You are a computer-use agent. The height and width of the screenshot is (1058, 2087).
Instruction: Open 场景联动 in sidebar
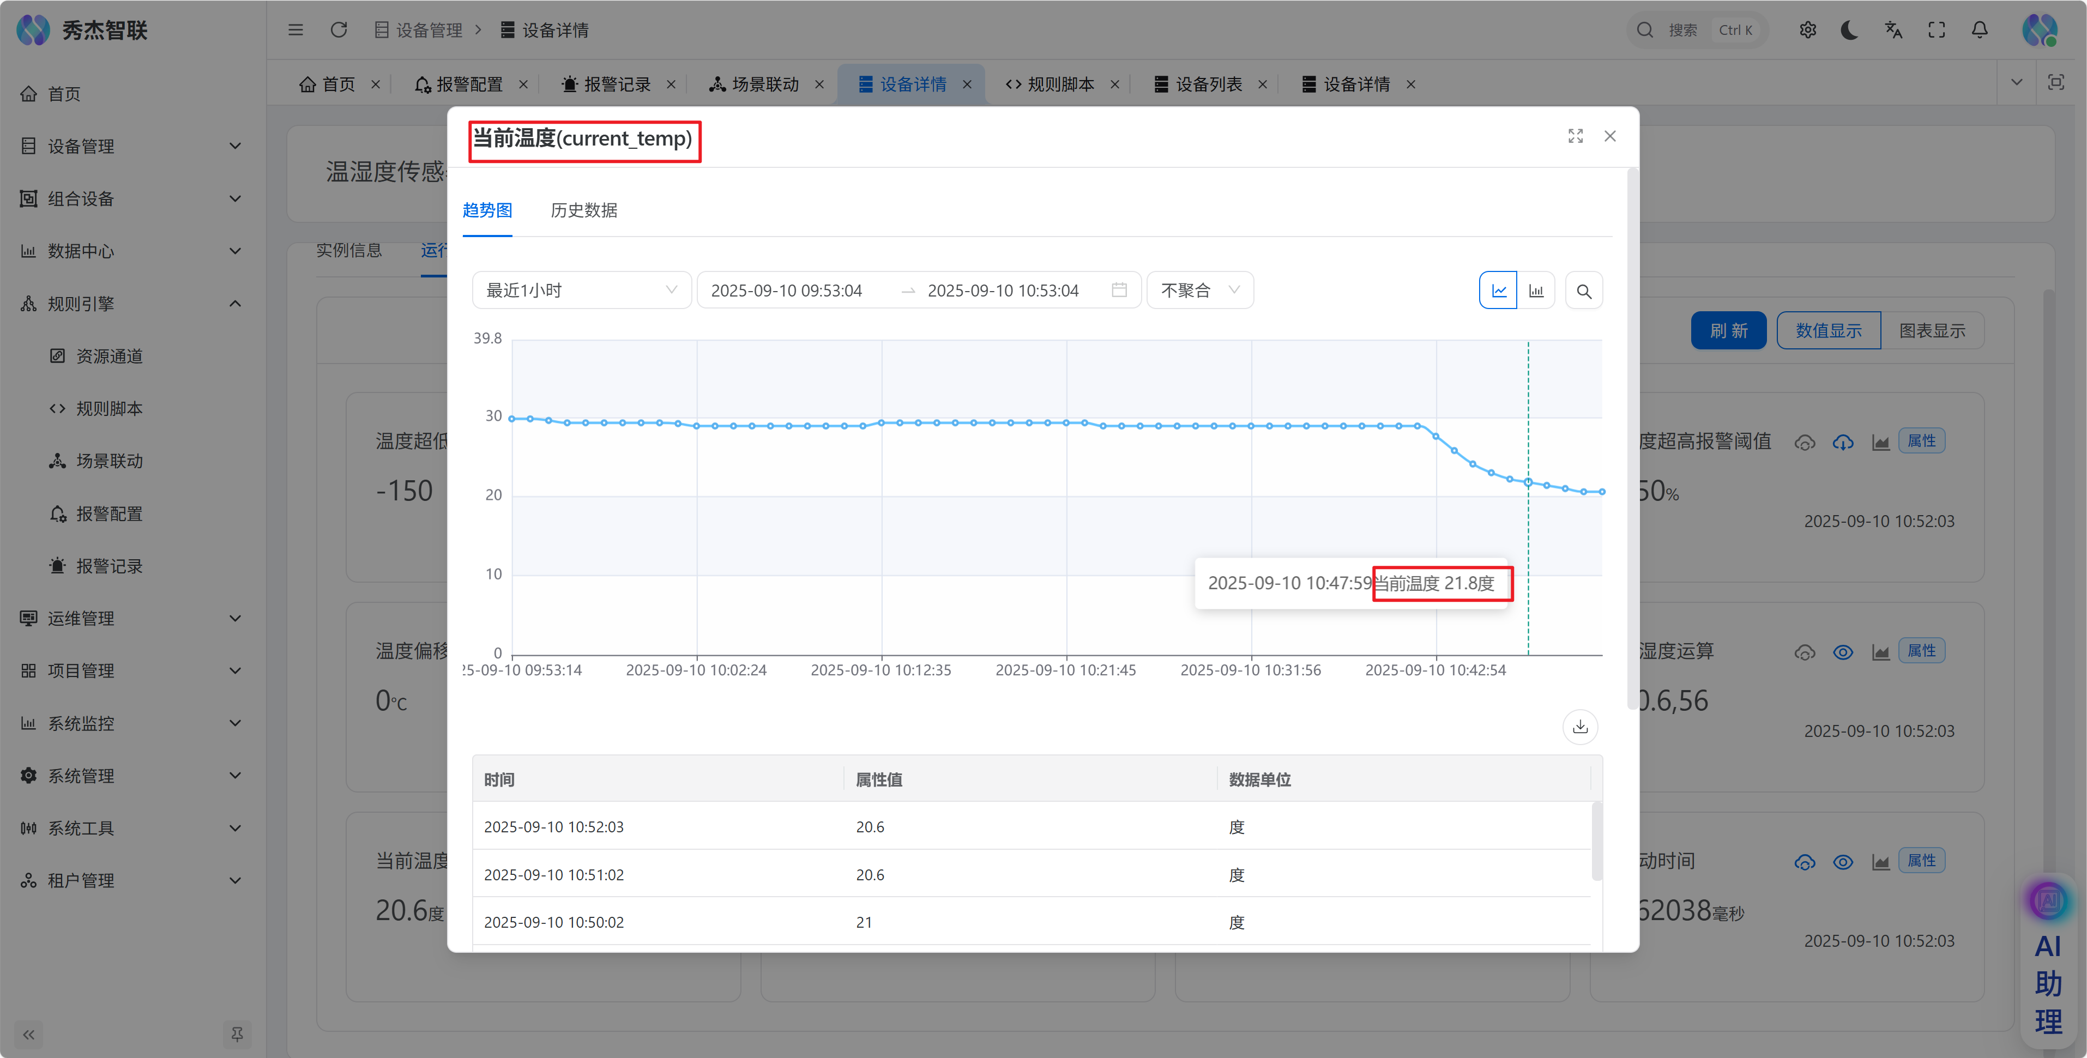point(110,461)
